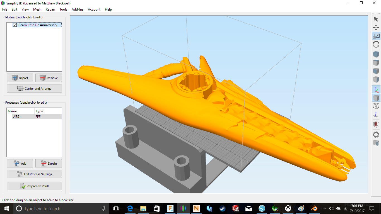Open the Edit menu
This screenshot has width=381, height=214.
[15, 9]
